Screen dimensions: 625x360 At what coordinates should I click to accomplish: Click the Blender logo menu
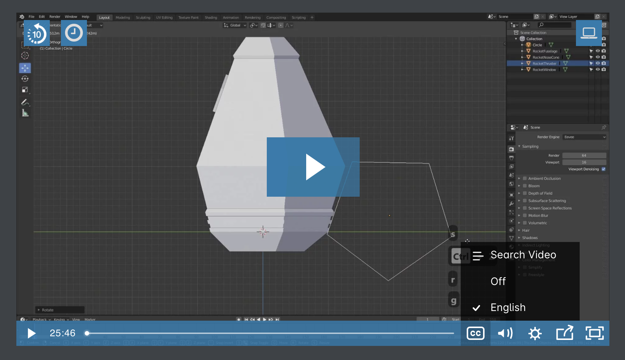point(22,17)
